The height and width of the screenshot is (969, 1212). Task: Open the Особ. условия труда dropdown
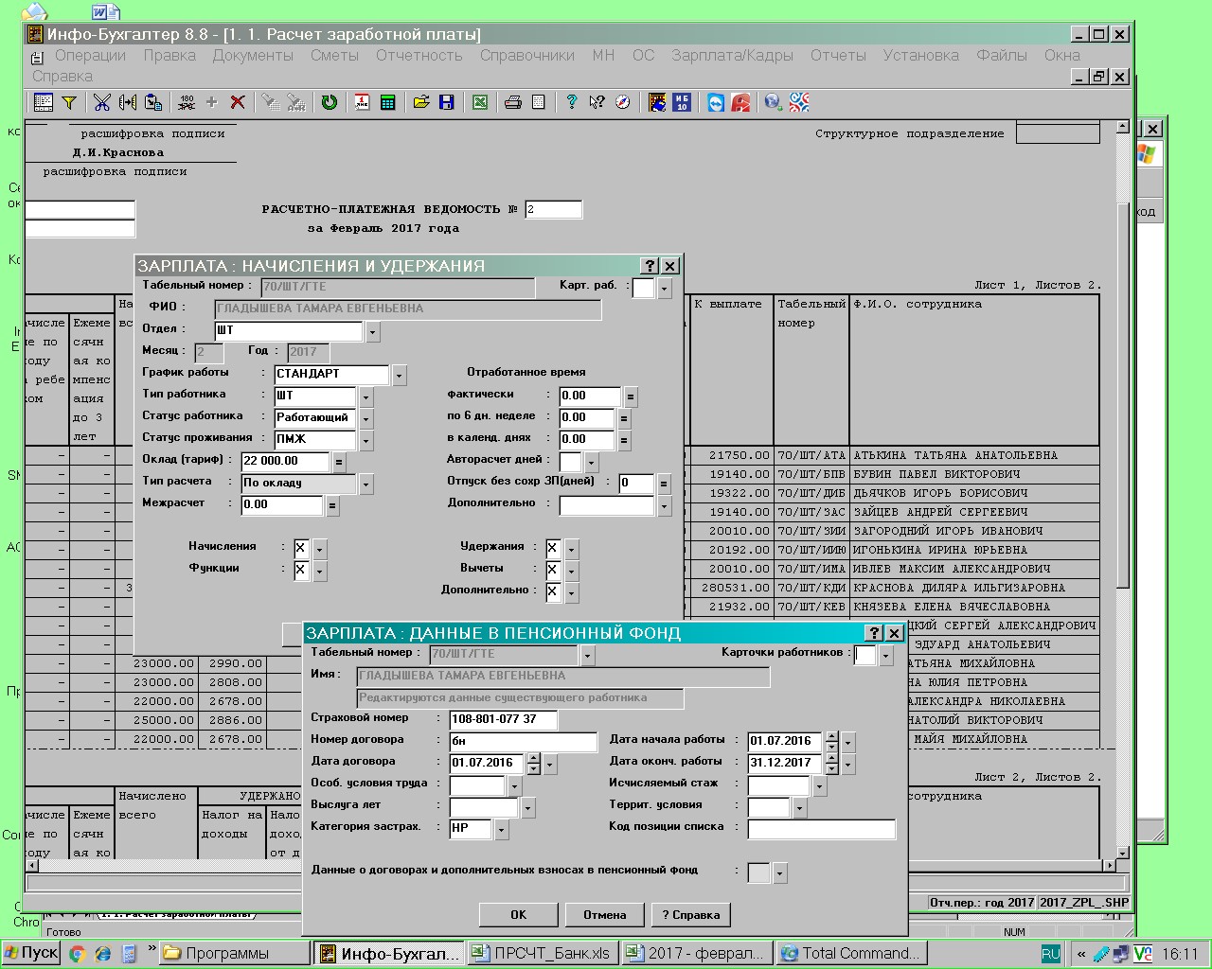[514, 786]
